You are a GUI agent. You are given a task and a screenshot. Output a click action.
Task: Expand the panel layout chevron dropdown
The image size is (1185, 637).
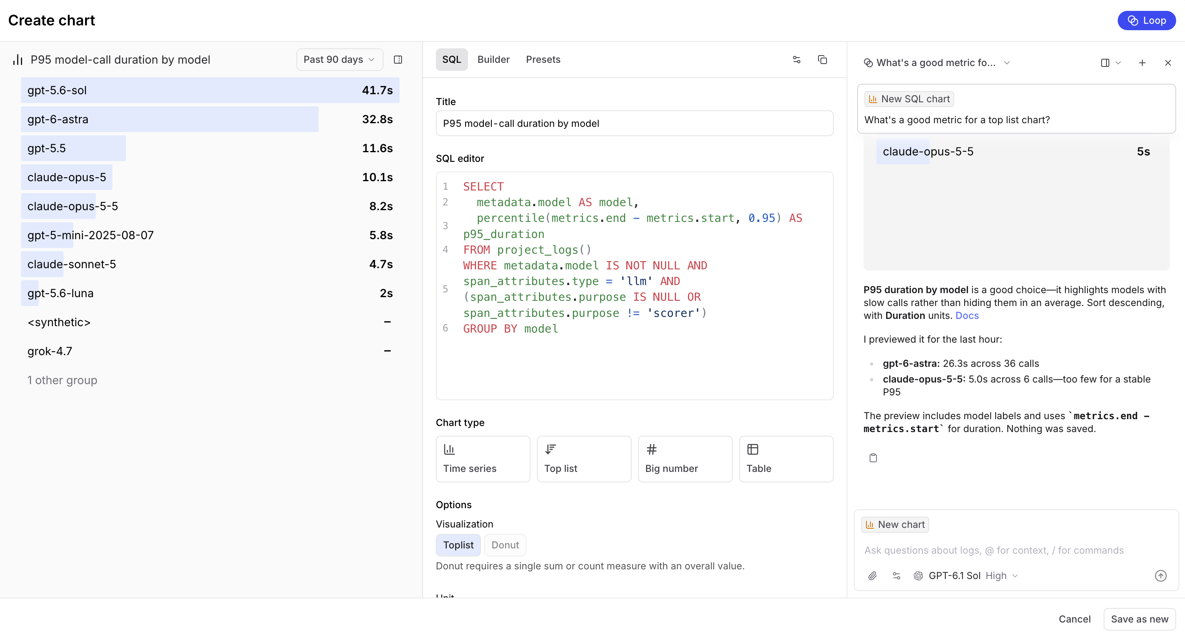pos(1118,63)
